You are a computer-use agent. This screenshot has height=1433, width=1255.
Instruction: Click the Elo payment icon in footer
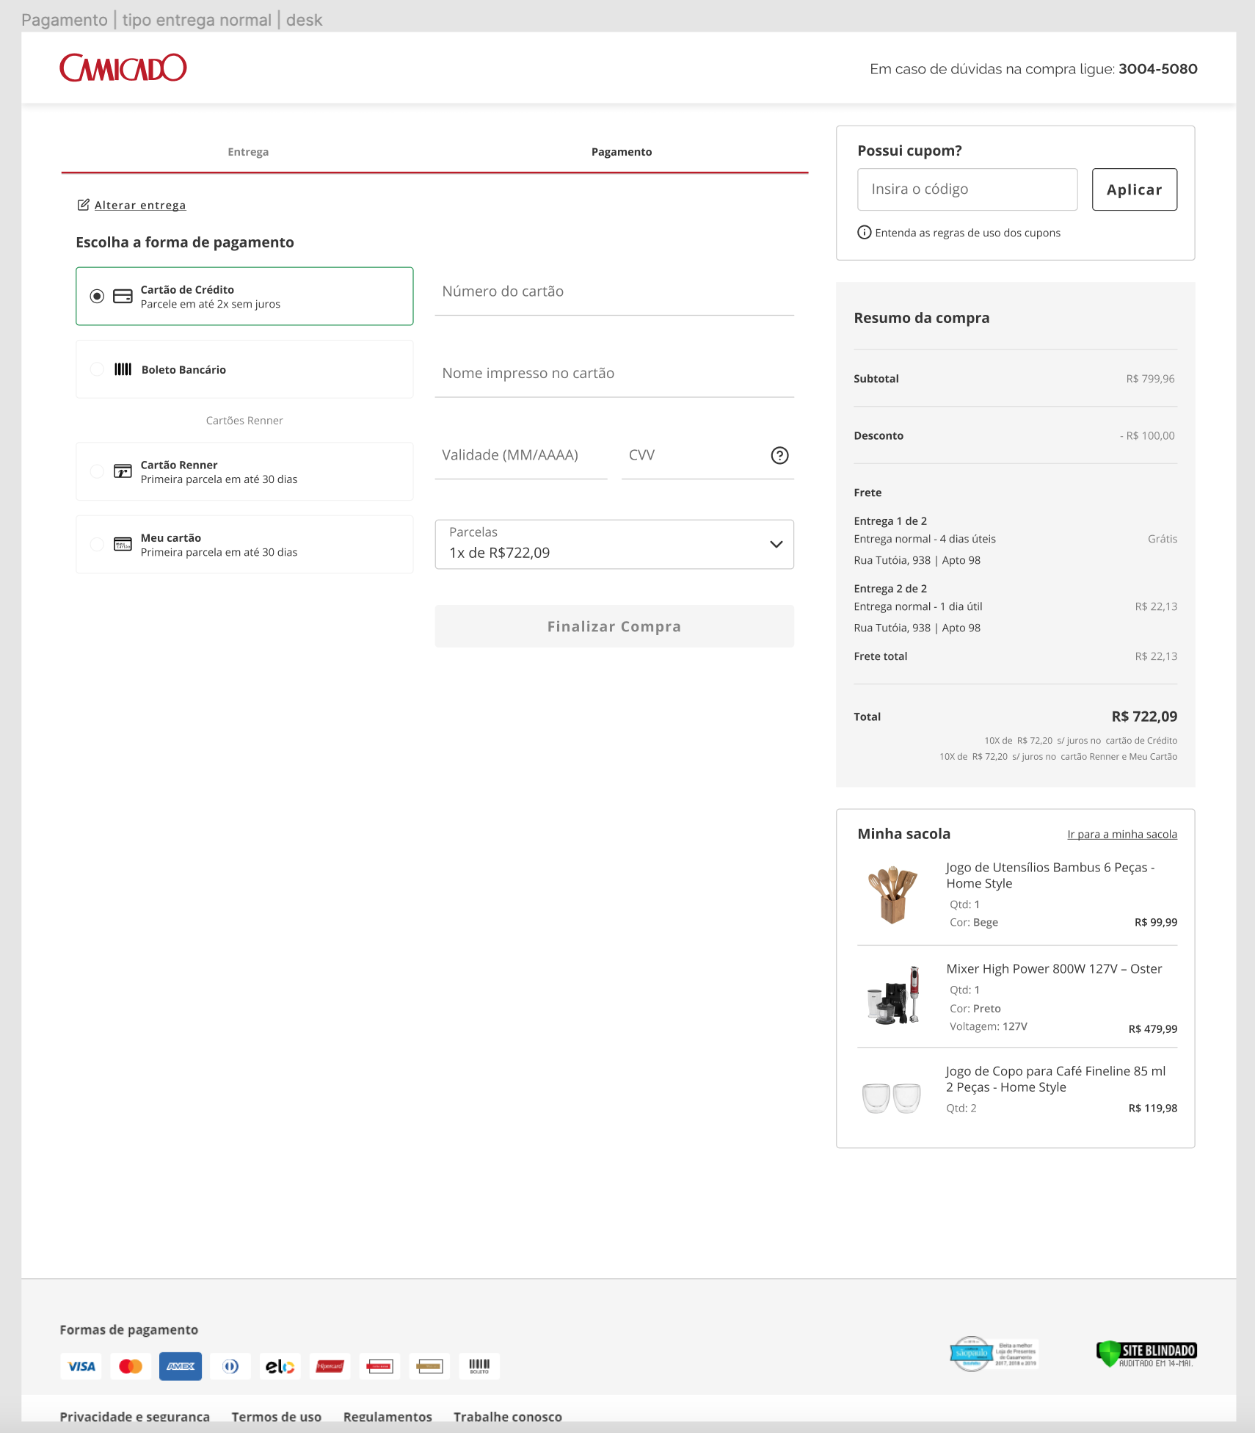280,1366
